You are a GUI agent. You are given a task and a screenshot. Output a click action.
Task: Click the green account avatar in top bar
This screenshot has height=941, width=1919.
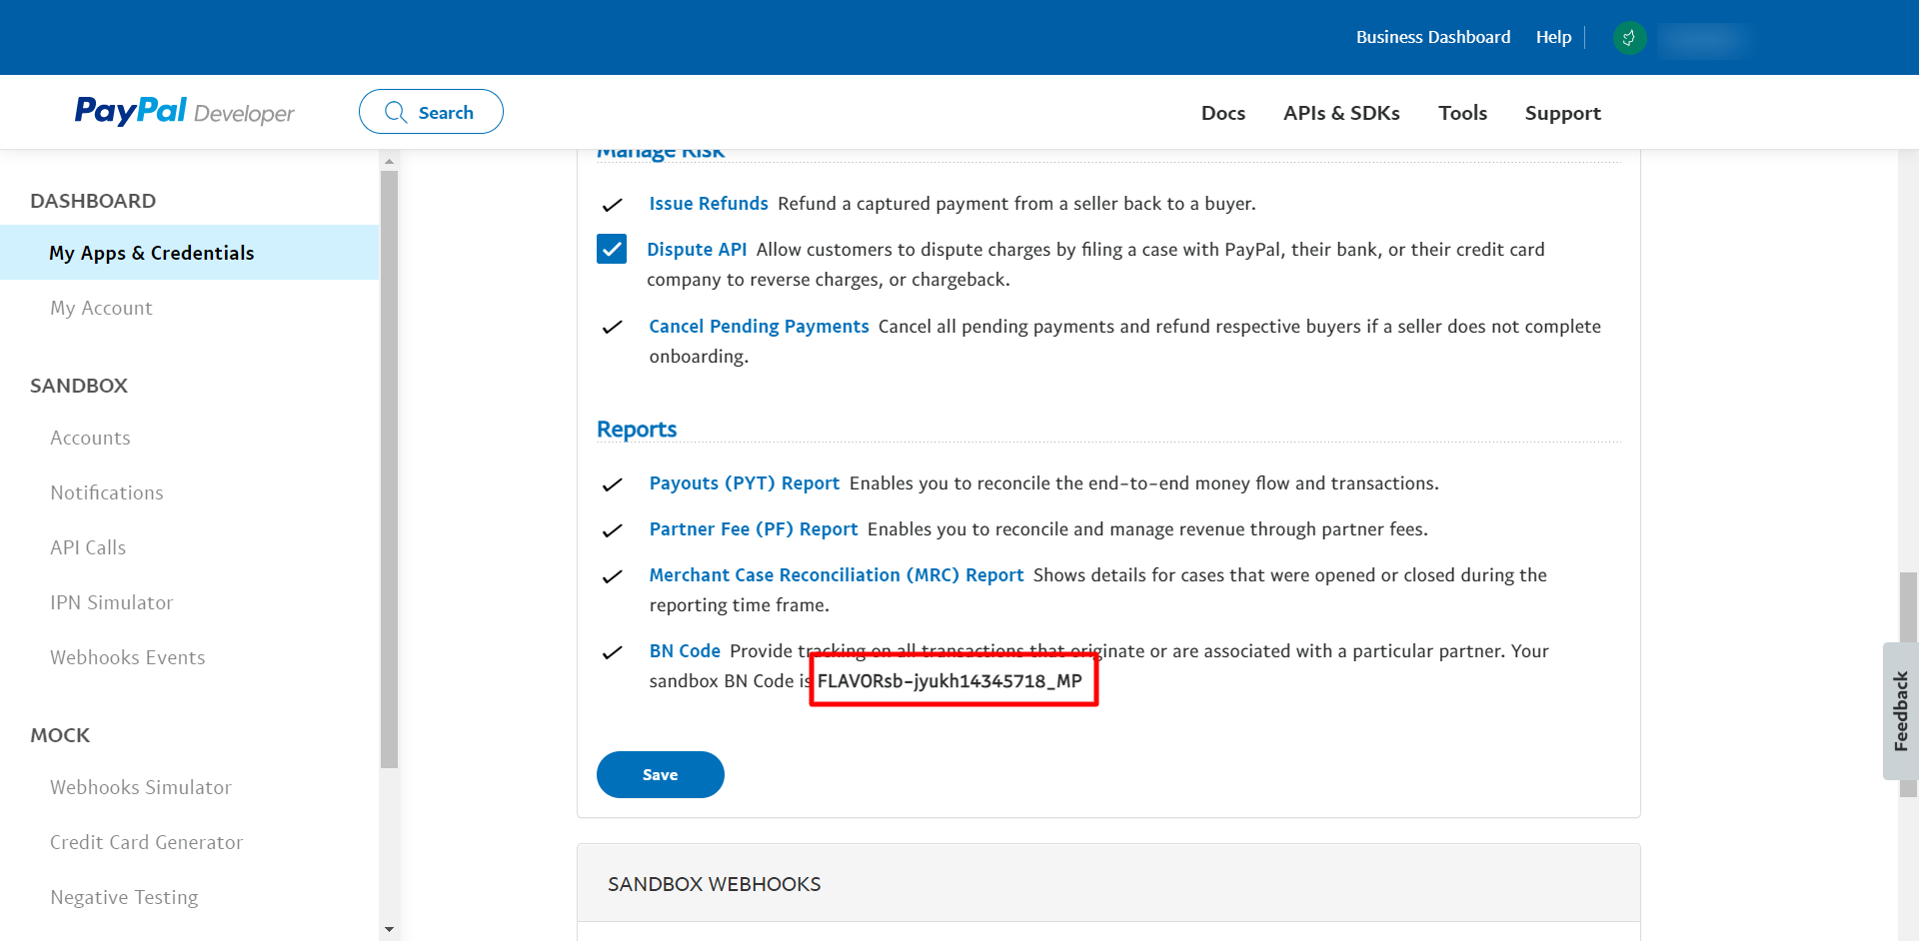pyautogui.click(x=1629, y=37)
